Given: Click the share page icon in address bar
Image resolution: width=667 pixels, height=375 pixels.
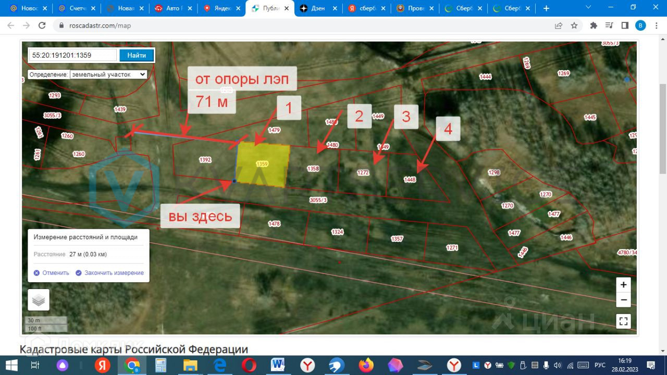Looking at the screenshot, I should 559,26.
